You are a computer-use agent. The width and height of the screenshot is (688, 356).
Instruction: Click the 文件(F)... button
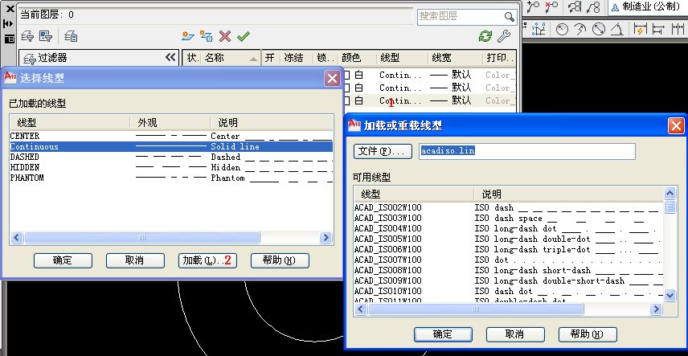coord(383,151)
